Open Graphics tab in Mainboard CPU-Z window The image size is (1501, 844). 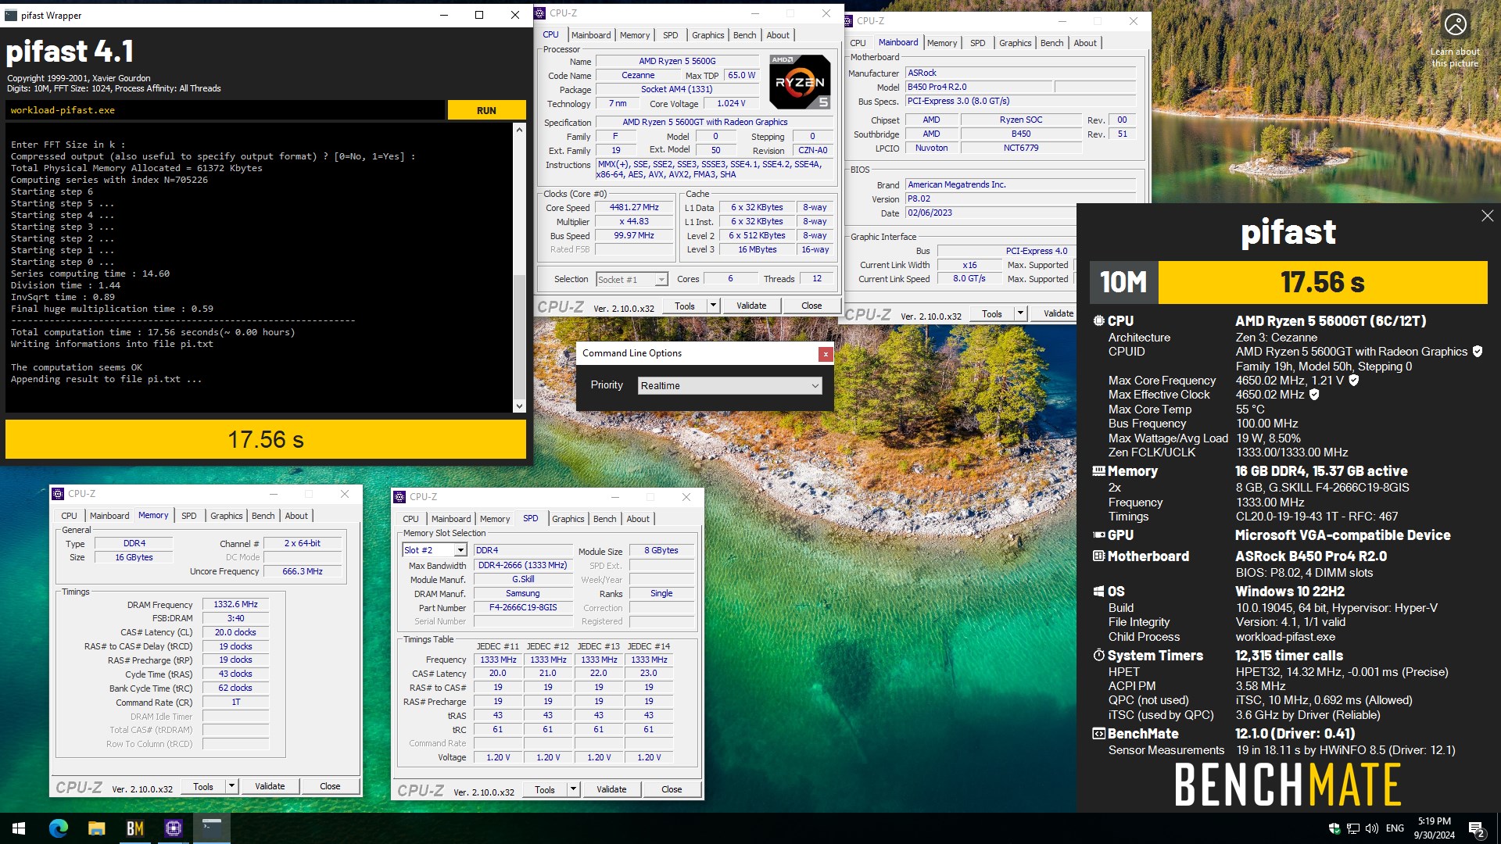tap(1016, 43)
